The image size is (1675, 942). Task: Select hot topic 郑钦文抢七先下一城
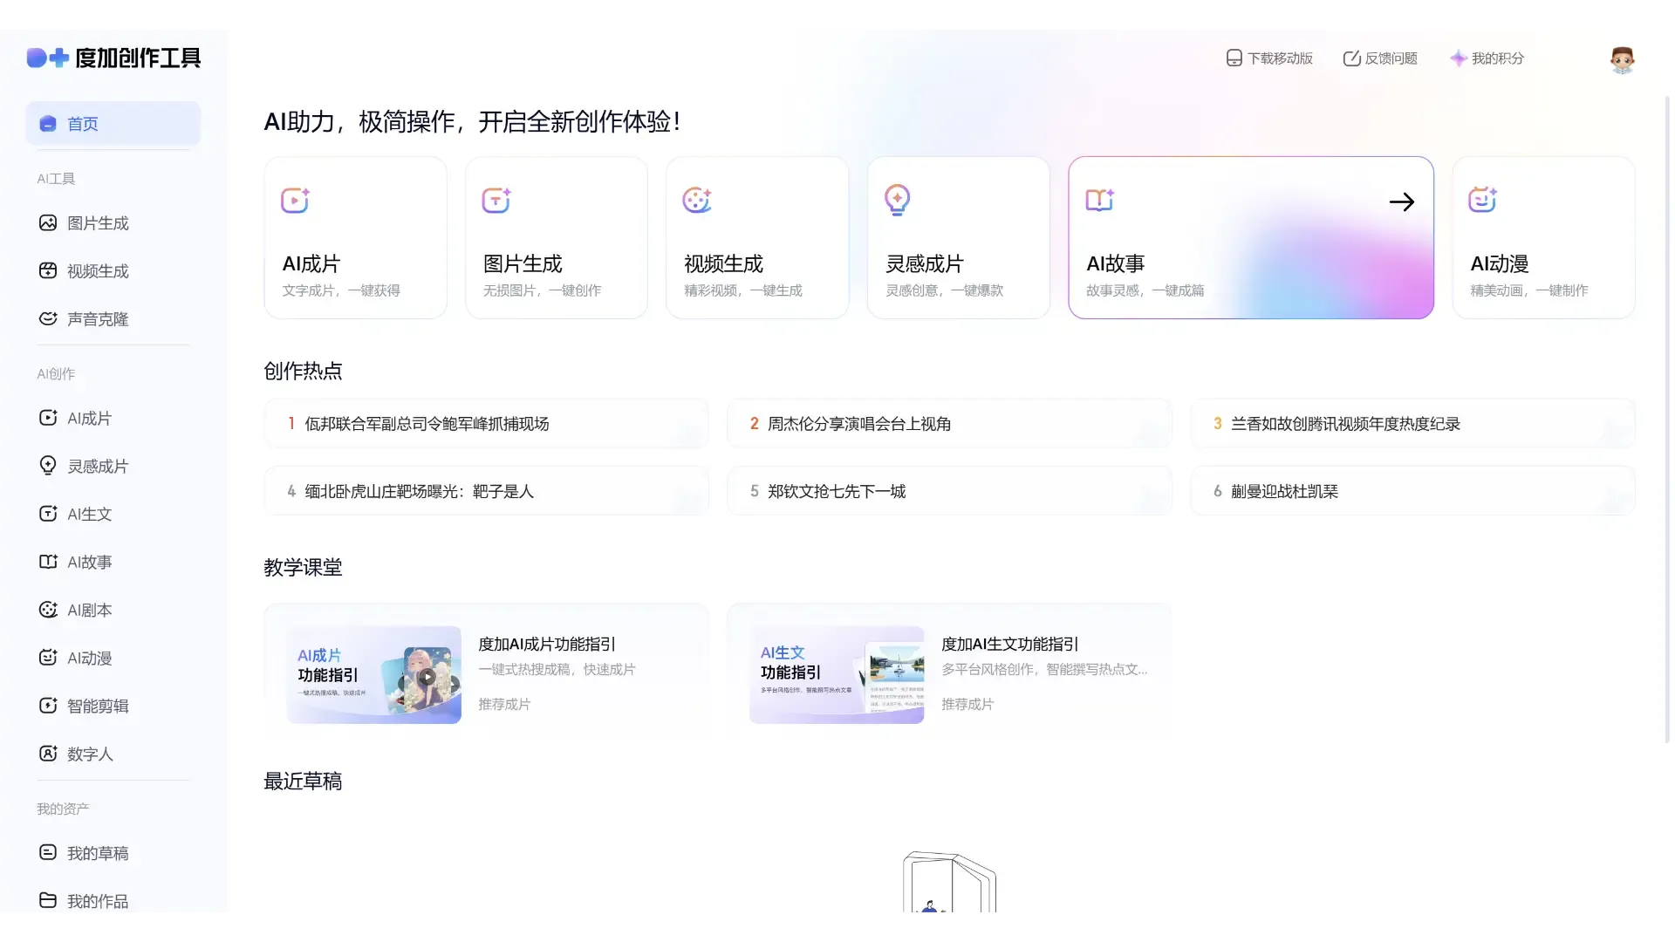pos(949,491)
